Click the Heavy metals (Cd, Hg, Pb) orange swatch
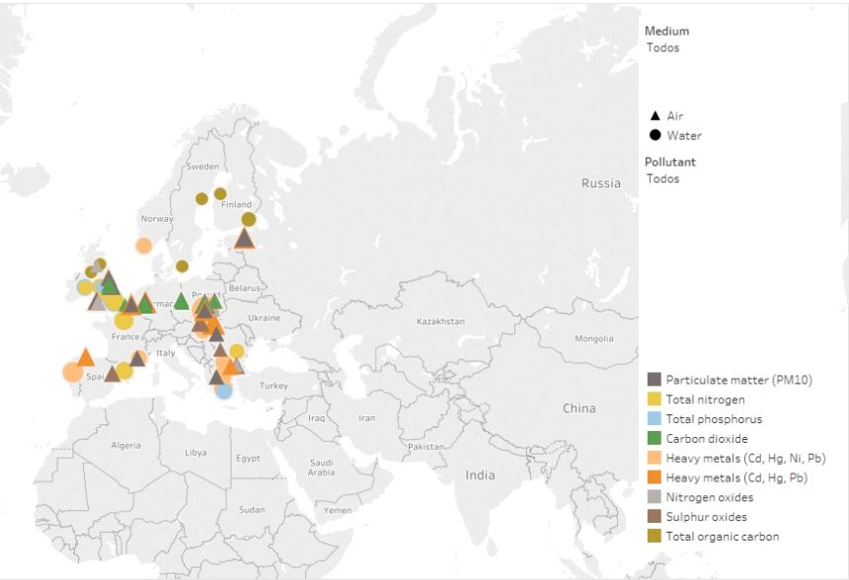This screenshot has width=849, height=580. pos(655,477)
